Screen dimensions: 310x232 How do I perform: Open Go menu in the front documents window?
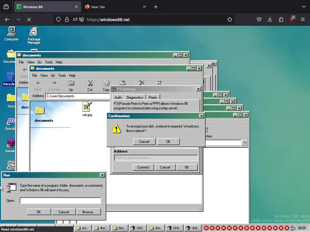tap(53, 76)
